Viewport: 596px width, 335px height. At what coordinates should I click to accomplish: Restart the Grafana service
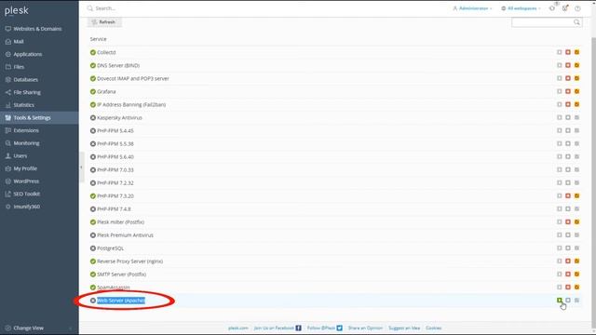(576, 91)
